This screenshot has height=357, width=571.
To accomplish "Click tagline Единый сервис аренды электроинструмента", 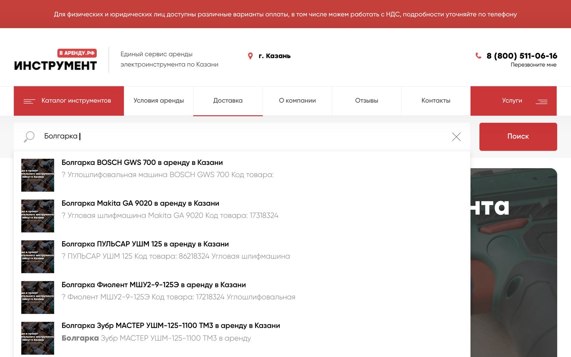I will tap(170, 59).
